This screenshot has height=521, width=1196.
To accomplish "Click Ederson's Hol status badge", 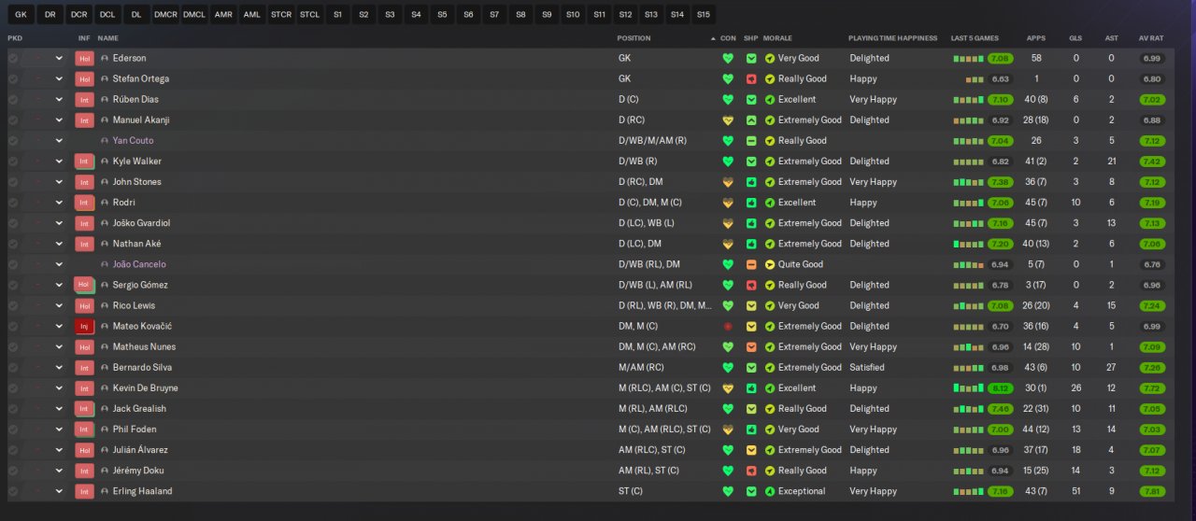I will tap(84, 58).
